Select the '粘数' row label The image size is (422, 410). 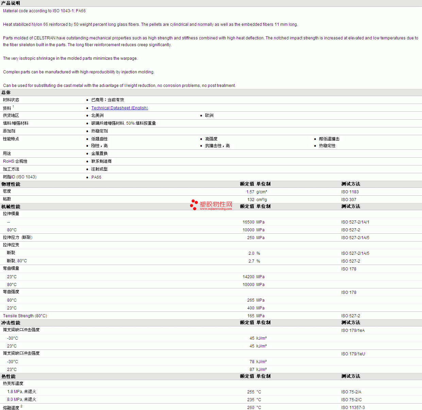[7, 199]
